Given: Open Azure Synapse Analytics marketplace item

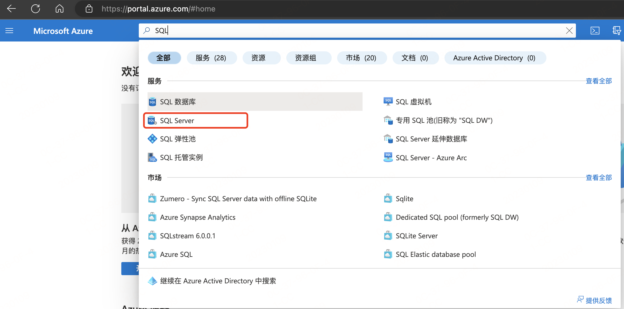Looking at the screenshot, I should pos(198,217).
